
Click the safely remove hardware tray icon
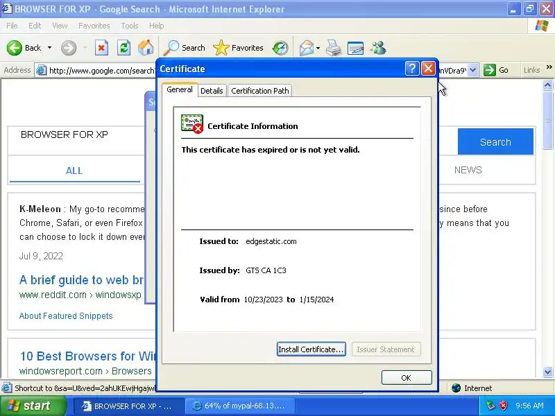[490, 406]
